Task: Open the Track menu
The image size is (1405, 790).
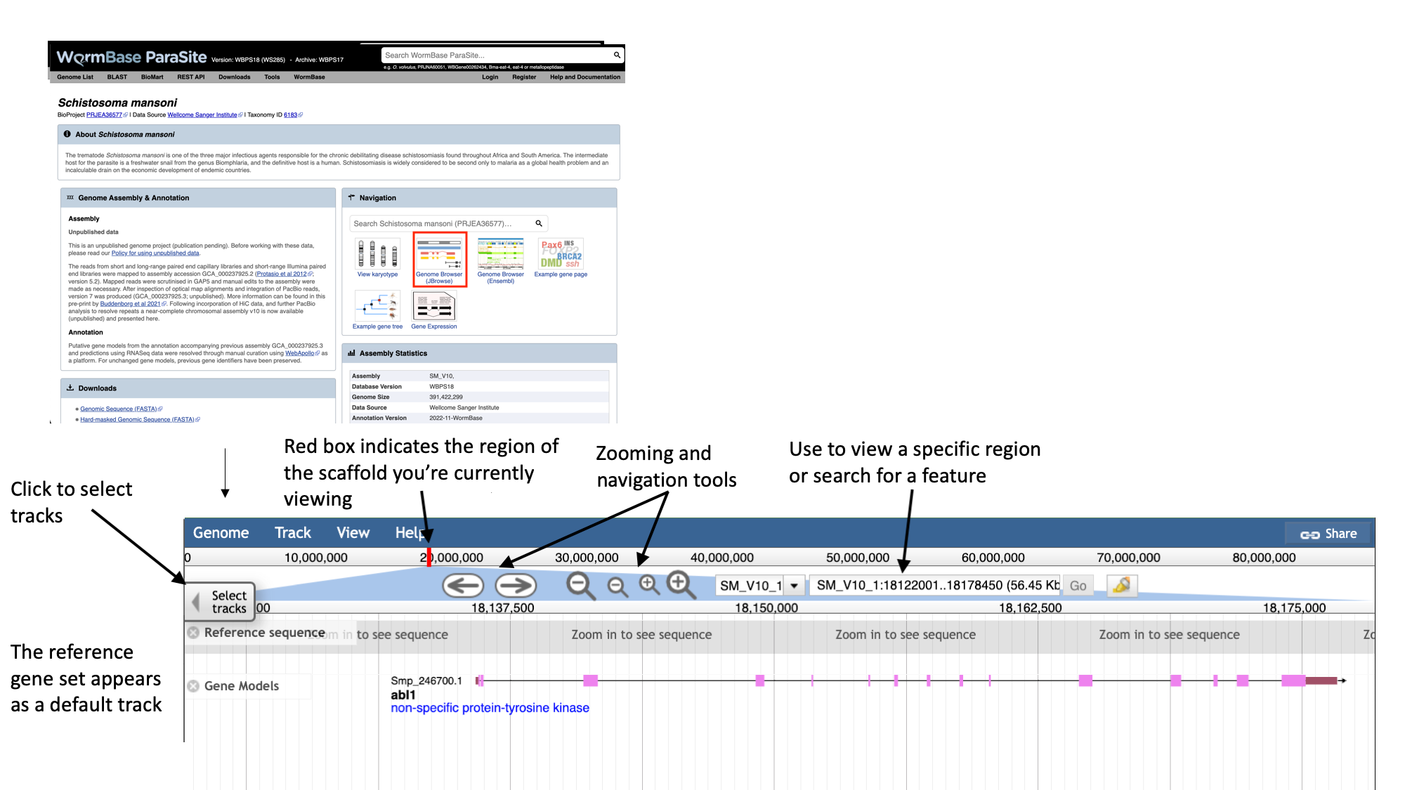Action: pyautogui.click(x=293, y=533)
